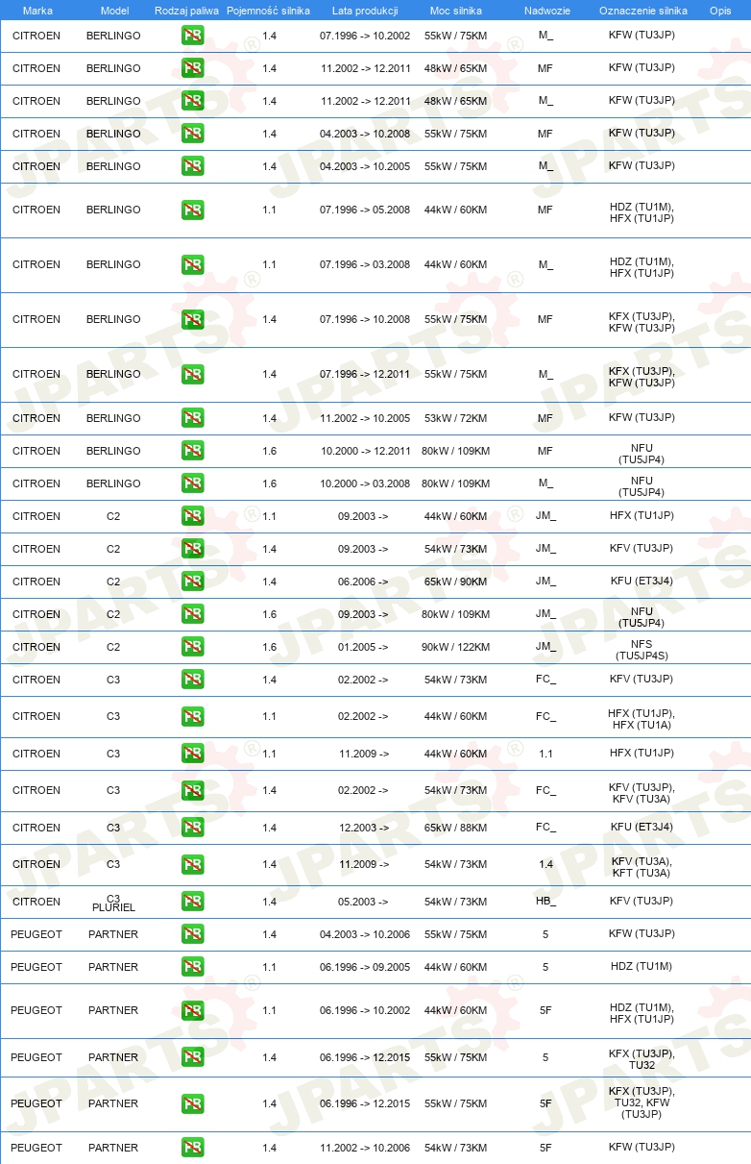Select the date cell "10.2000 -> 03.2008"

[x=365, y=483]
